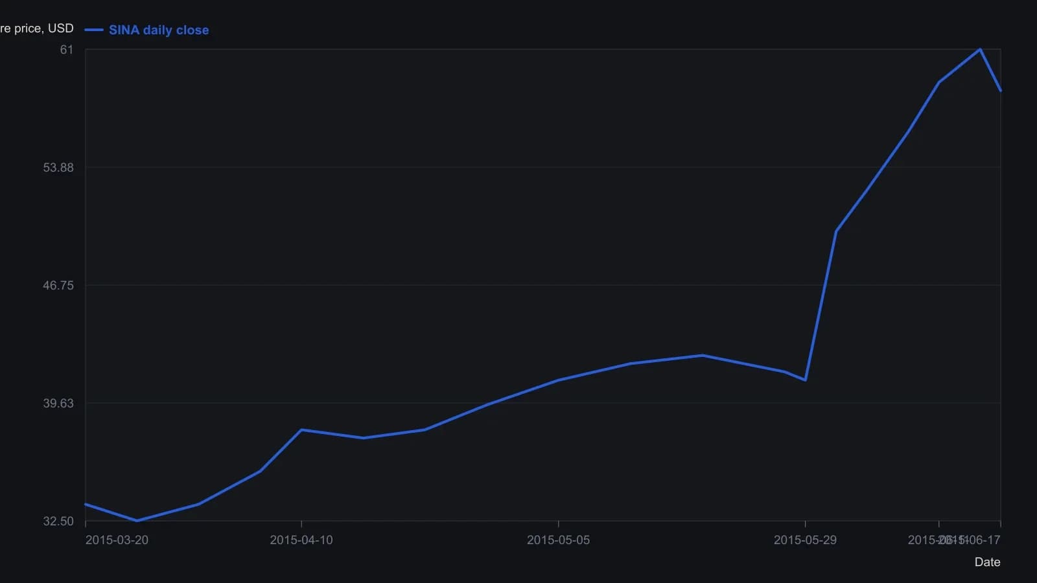Screen dimensions: 1037x583
Task: Click the Date axis title
Action: coord(987,562)
